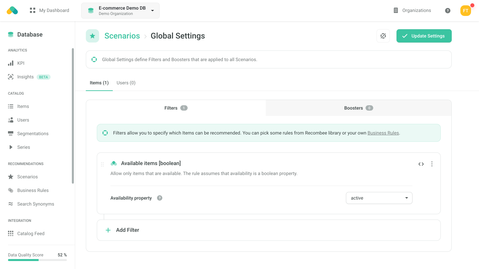
Task: Toggle the disable settings slashed icon button
Action: click(x=383, y=36)
